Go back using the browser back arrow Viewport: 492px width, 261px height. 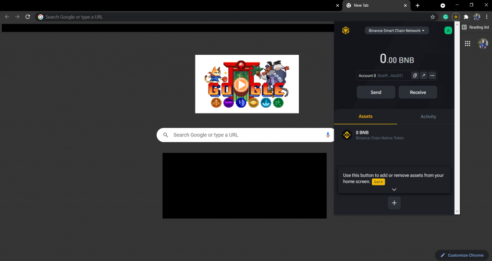pyautogui.click(x=7, y=17)
